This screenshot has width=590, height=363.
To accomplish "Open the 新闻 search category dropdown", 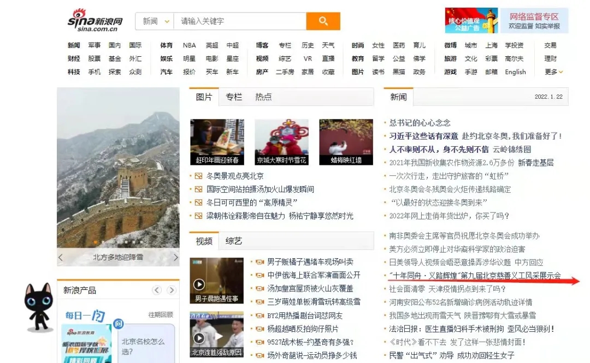I will [154, 21].
